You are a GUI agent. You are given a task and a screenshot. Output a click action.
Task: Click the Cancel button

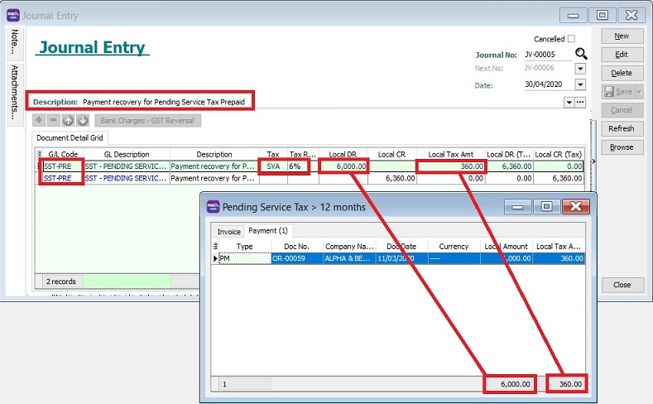pyautogui.click(x=622, y=110)
